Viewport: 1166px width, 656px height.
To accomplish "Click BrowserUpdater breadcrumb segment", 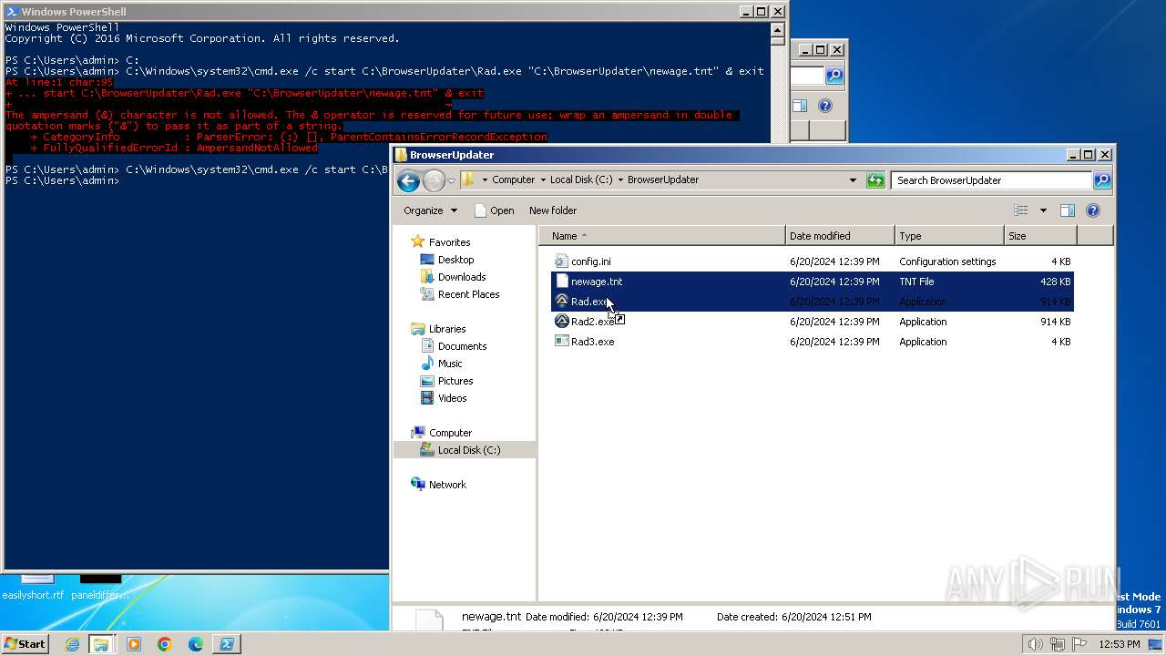I will [x=663, y=180].
